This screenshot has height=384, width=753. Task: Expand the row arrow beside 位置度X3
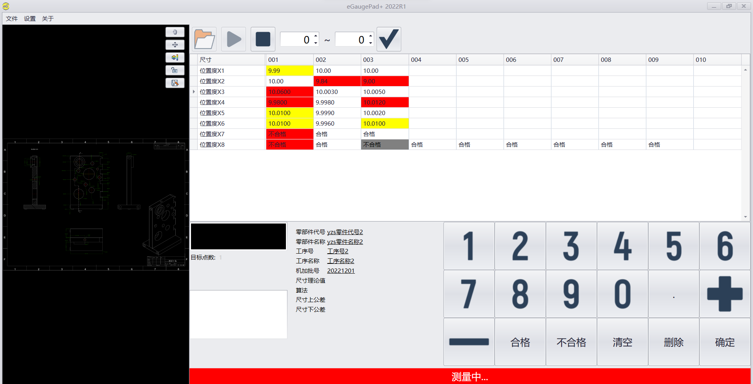coord(194,92)
